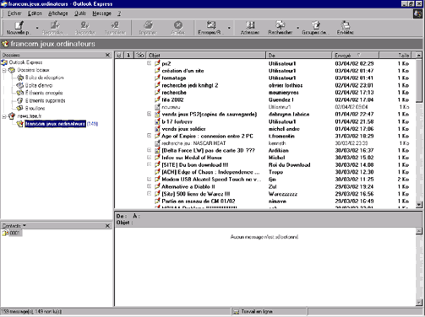Select the news.free.fr server node

(30, 116)
